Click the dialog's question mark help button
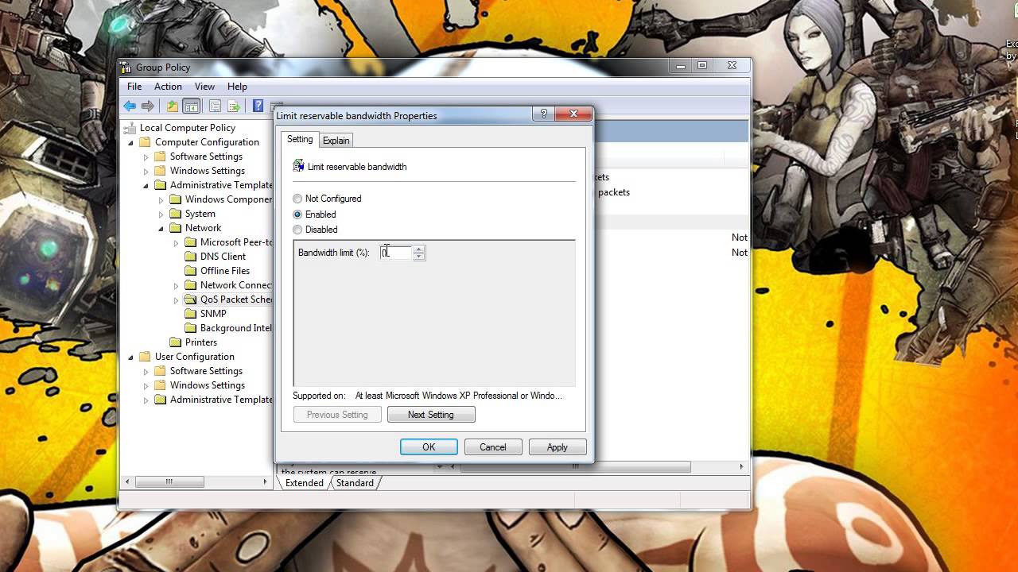 tap(543, 114)
